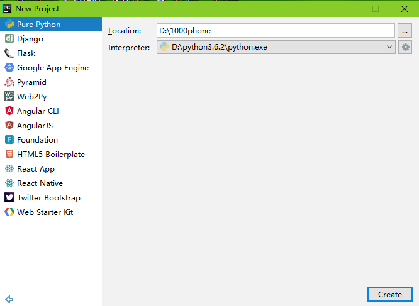Minimize the New Project window
This screenshot has height=306, width=419.
point(347,9)
